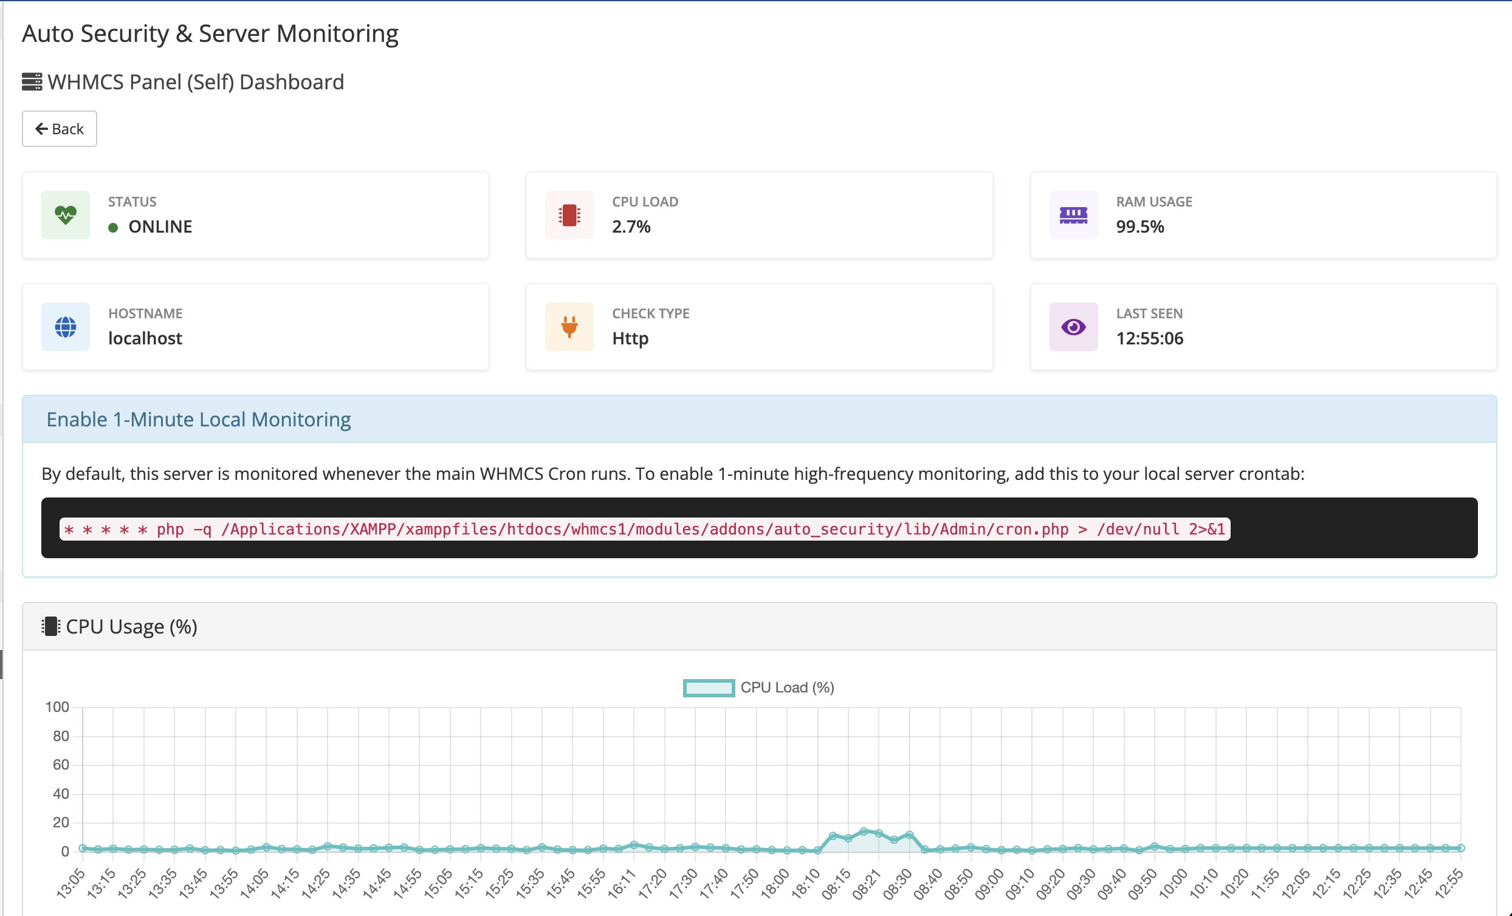The height and width of the screenshot is (916, 1512).
Task: Select the ONLINE status text
Action: tap(160, 227)
